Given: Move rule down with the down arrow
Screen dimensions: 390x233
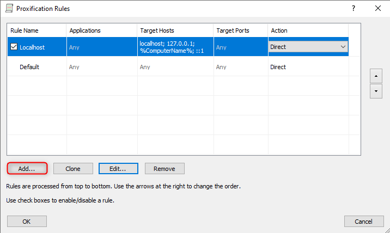Looking at the screenshot, I should (376, 91).
